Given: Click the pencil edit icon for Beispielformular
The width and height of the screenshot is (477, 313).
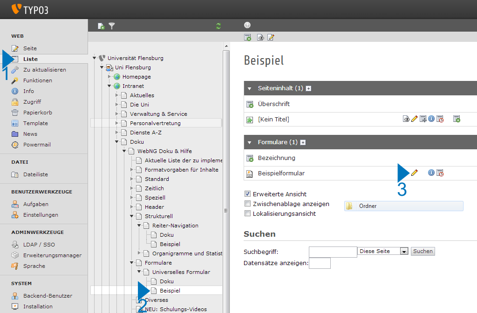Looking at the screenshot, I should tap(414, 173).
